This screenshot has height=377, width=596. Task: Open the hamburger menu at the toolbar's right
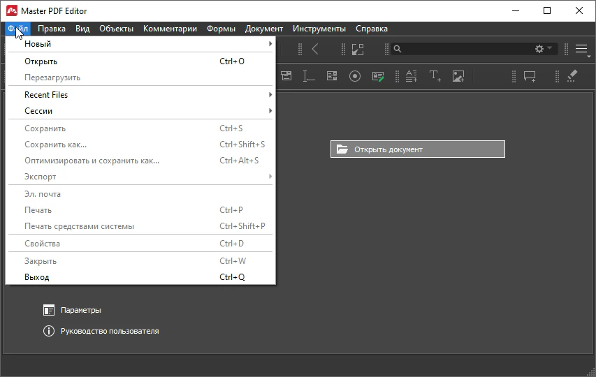pos(581,49)
